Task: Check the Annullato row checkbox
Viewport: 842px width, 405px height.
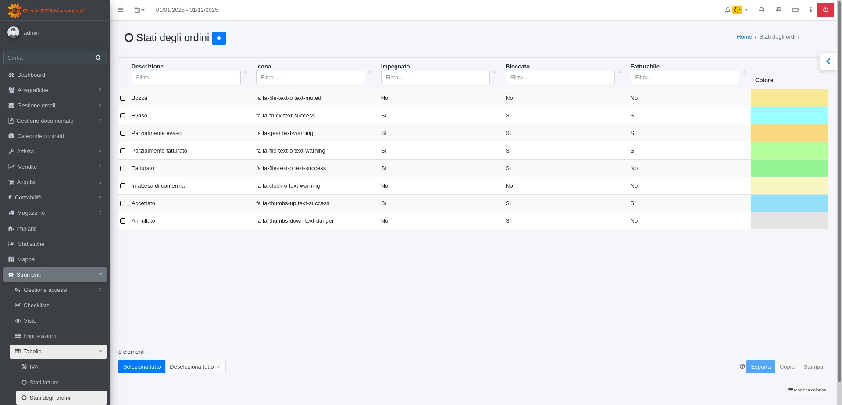Action: pos(123,221)
